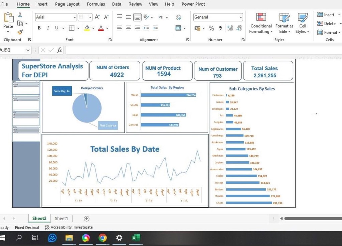Expand the Name Box dropdown arrow
Image resolution: width=342 pixels, height=246 pixels.
[x=28, y=50]
